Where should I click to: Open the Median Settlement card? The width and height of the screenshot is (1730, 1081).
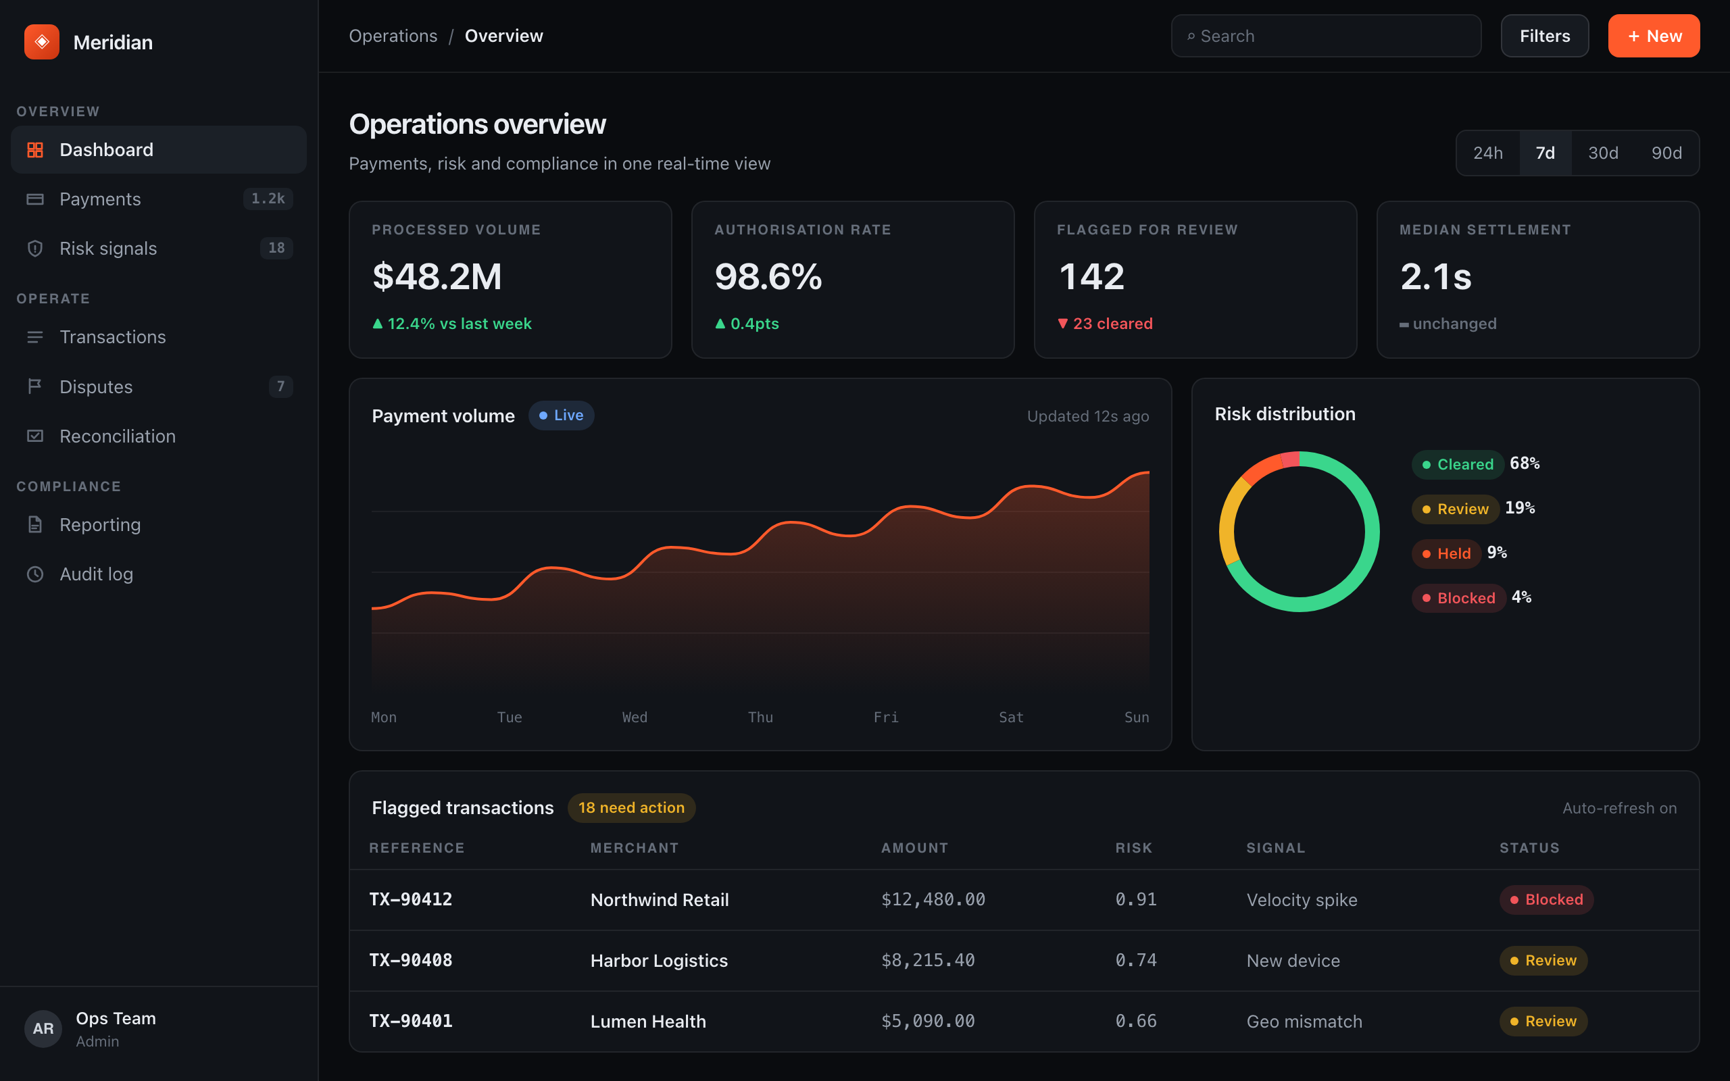click(1537, 280)
